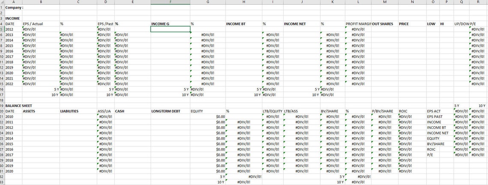Click the 'LONGTERM DEBT' header cell

(170, 111)
